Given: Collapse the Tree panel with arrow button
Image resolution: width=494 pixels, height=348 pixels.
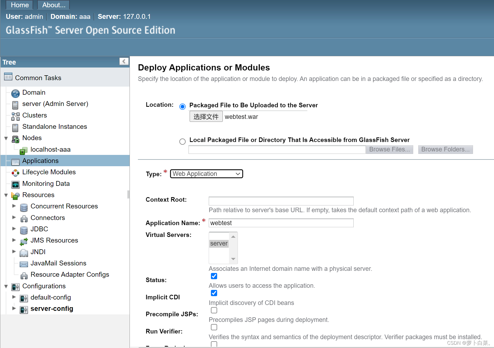Looking at the screenshot, I should point(124,61).
